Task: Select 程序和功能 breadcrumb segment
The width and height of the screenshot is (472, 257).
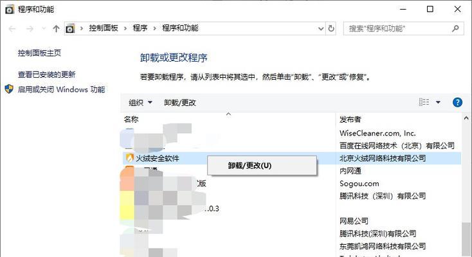Action: pos(180,28)
